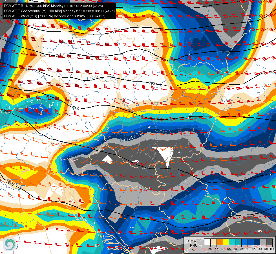This screenshot has height=254, width=276.
Task: Click the 2860 contour label
Action: point(116,31)
